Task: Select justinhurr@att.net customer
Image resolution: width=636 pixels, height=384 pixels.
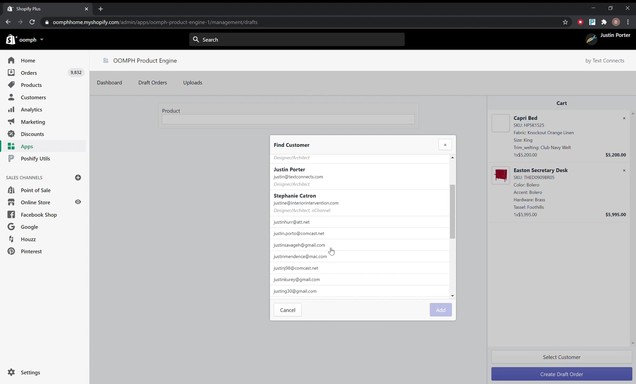Action: click(360, 222)
